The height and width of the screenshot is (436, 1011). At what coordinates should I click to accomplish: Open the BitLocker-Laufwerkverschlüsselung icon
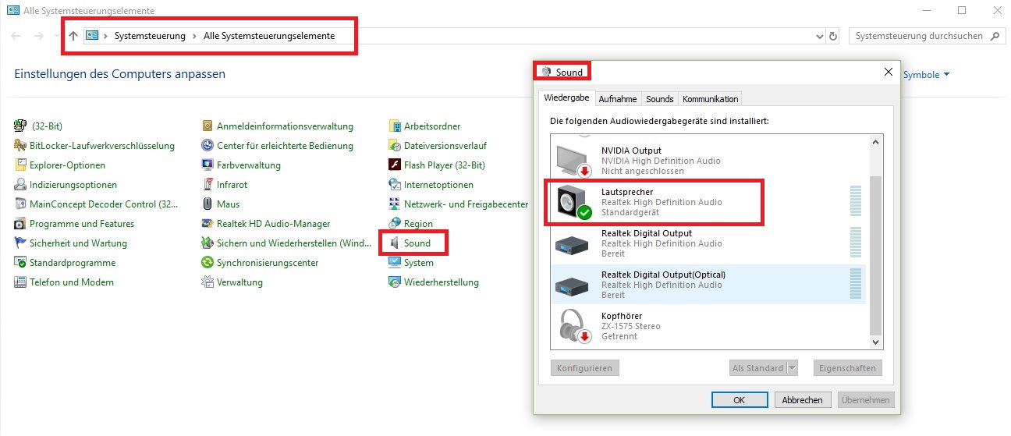[x=21, y=146]
